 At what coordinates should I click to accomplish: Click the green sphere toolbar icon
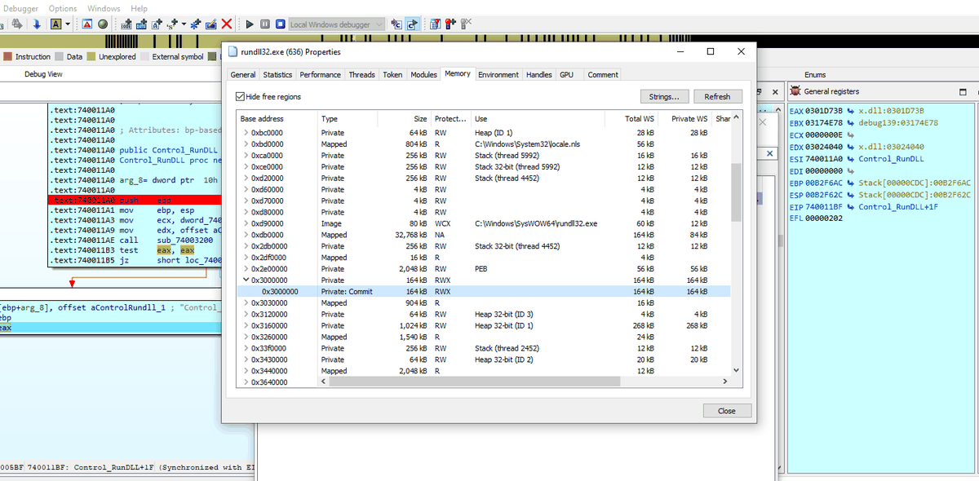(x=103, y=24)
